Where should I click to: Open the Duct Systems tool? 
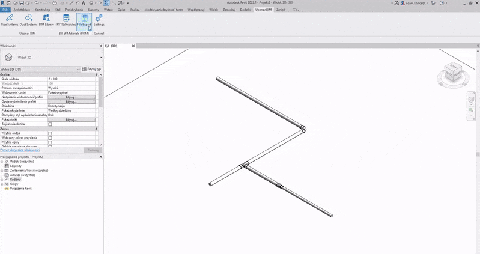(x=28, y=20)
